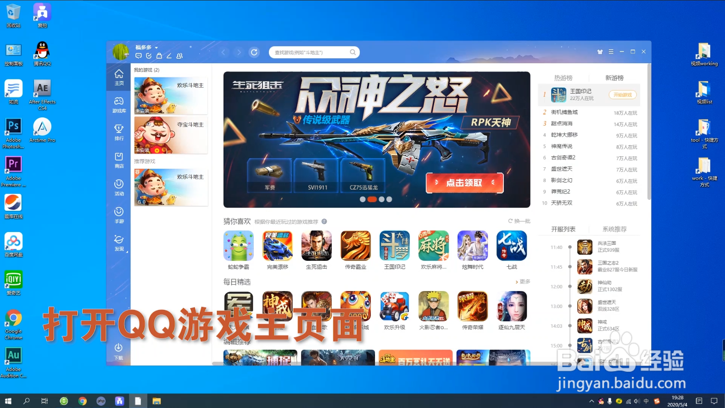Select the 乾坤大挪移 ranking entry
The height and width of the screenshot is (408, 725).
pyautogui.click(x=589, y=135)
